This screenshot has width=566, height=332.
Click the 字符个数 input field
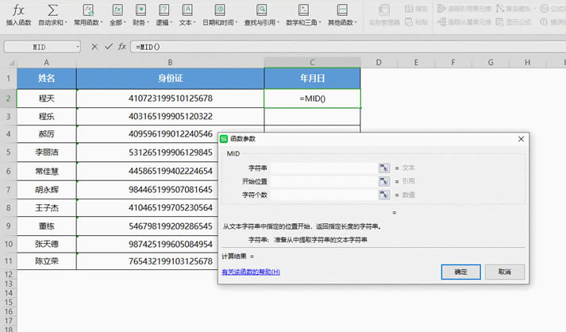(x=324, y=195)
